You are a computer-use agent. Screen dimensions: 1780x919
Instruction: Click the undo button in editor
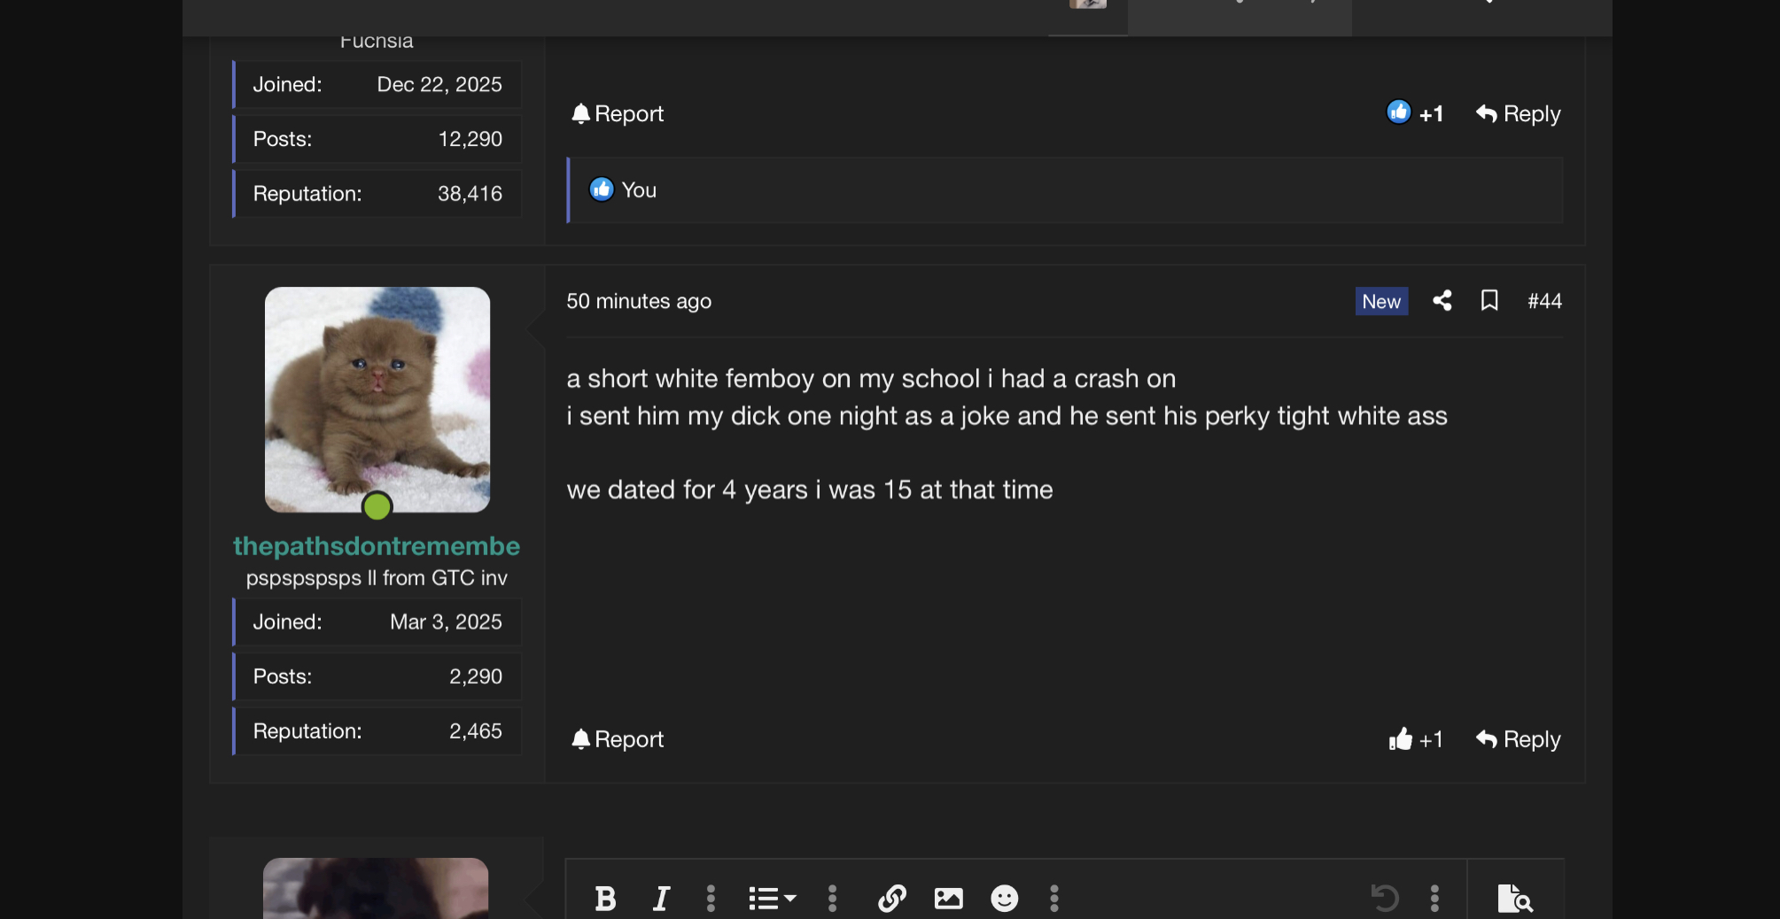click(x=1384, y=899)
